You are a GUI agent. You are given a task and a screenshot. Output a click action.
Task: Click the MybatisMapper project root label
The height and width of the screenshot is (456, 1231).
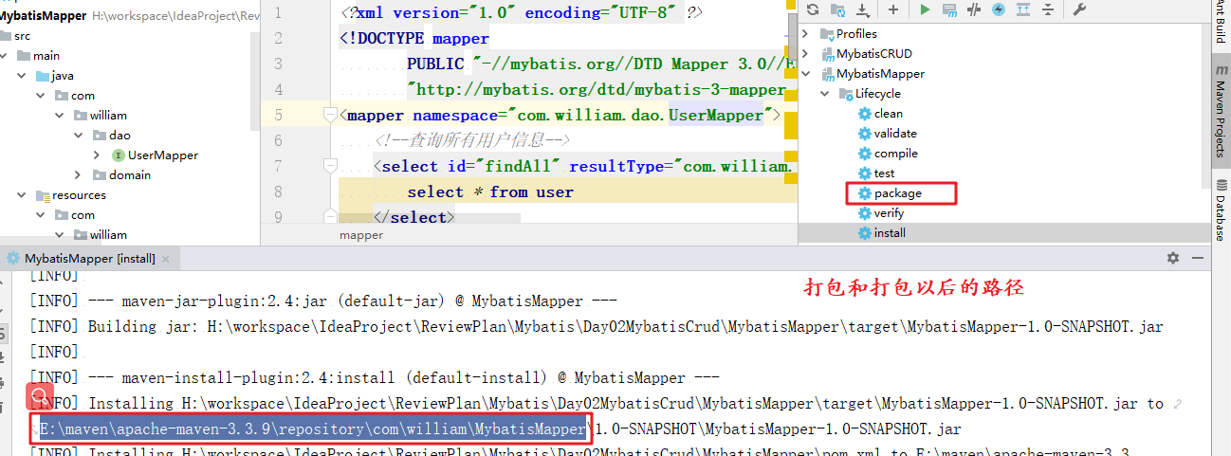[43, 17]
